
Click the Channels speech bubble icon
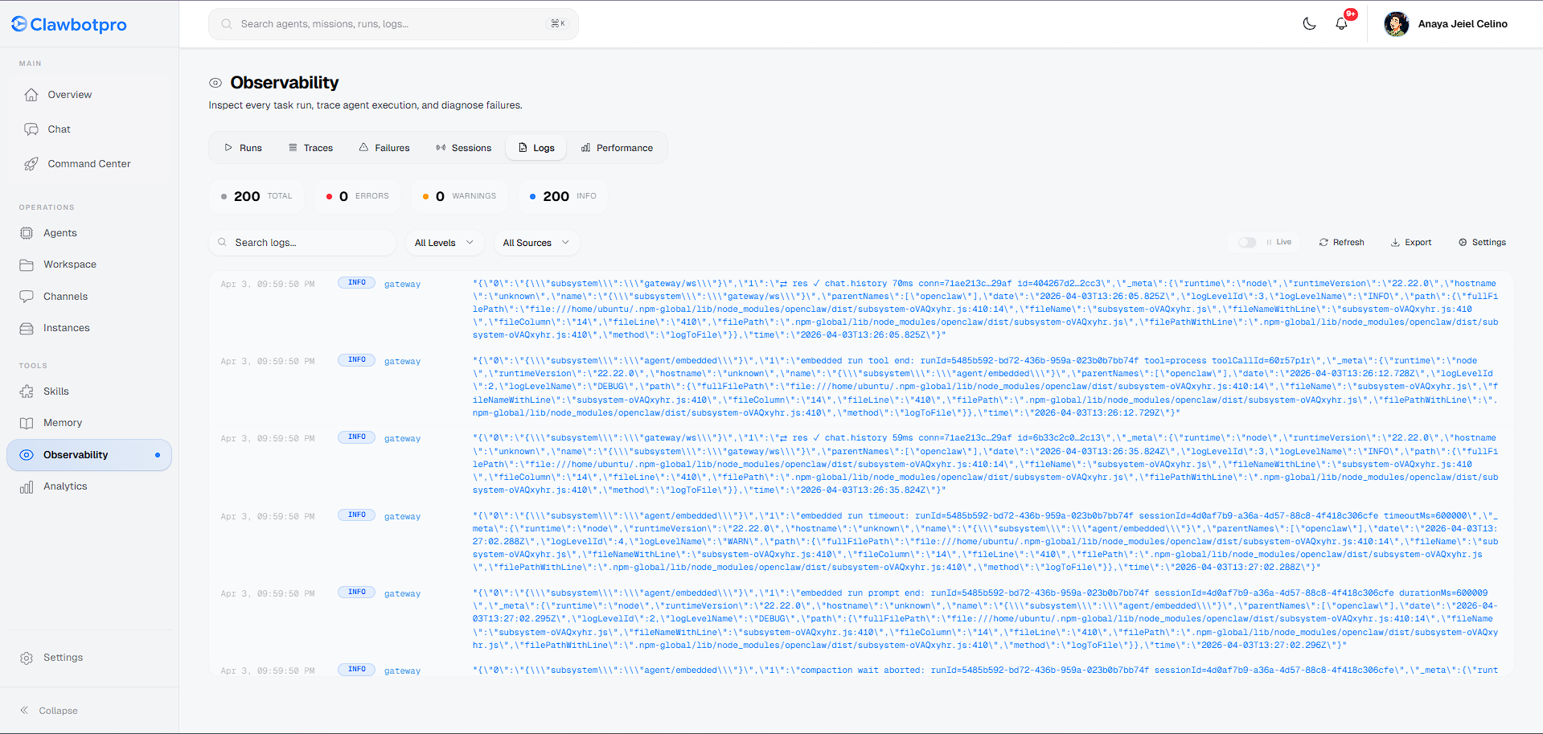(x=27, y=297)
